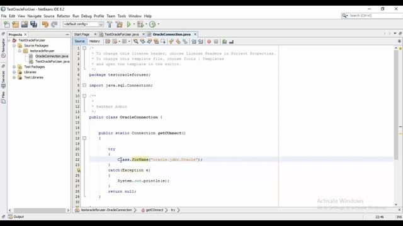The height and width of the screenshot is (226, 403).
Task: Open the Debug Project dropdown arrow
Action: tap(146, 24)
